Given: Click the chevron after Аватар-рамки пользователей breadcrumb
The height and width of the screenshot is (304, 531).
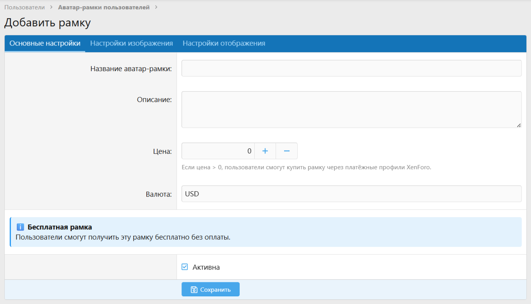Looking at the screenshot, I should [156, 7].
